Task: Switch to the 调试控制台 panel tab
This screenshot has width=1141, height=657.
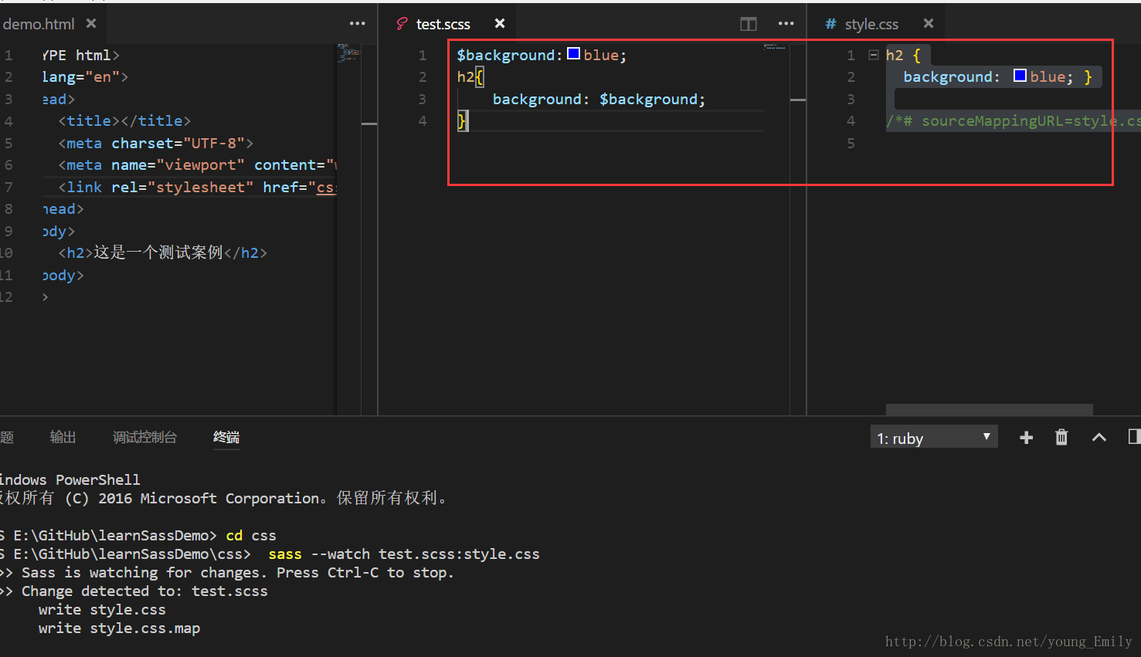Action: 144,437
